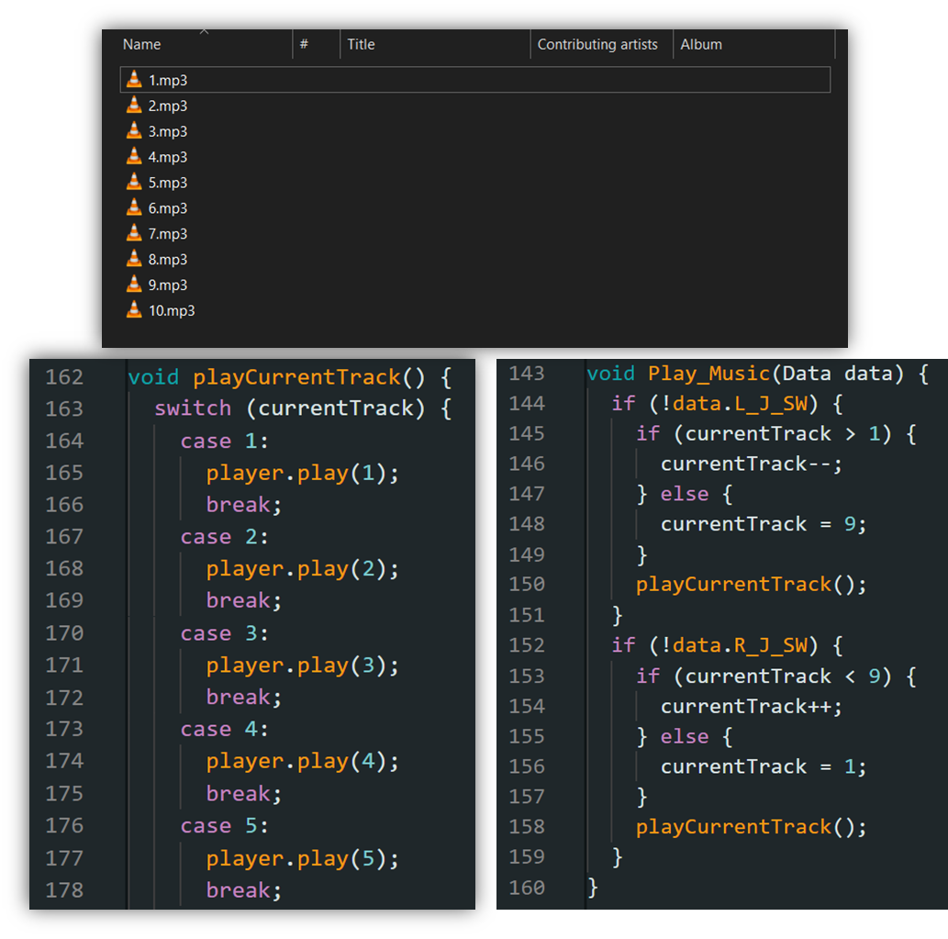Click on player.play(4); line
This screenshot has width=948, height=939.
(x=302, y=761)
